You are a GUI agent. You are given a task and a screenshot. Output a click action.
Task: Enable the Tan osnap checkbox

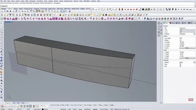pyautogui.click(x=83, y=105)
